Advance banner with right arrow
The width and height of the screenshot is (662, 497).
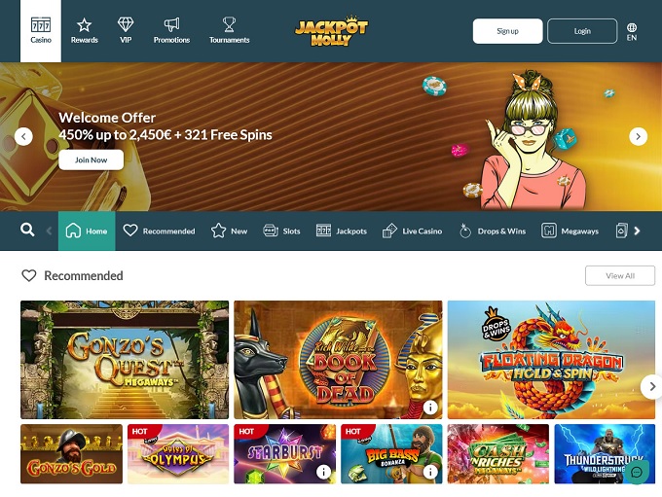pyautogui.click(x=638, y=137)
